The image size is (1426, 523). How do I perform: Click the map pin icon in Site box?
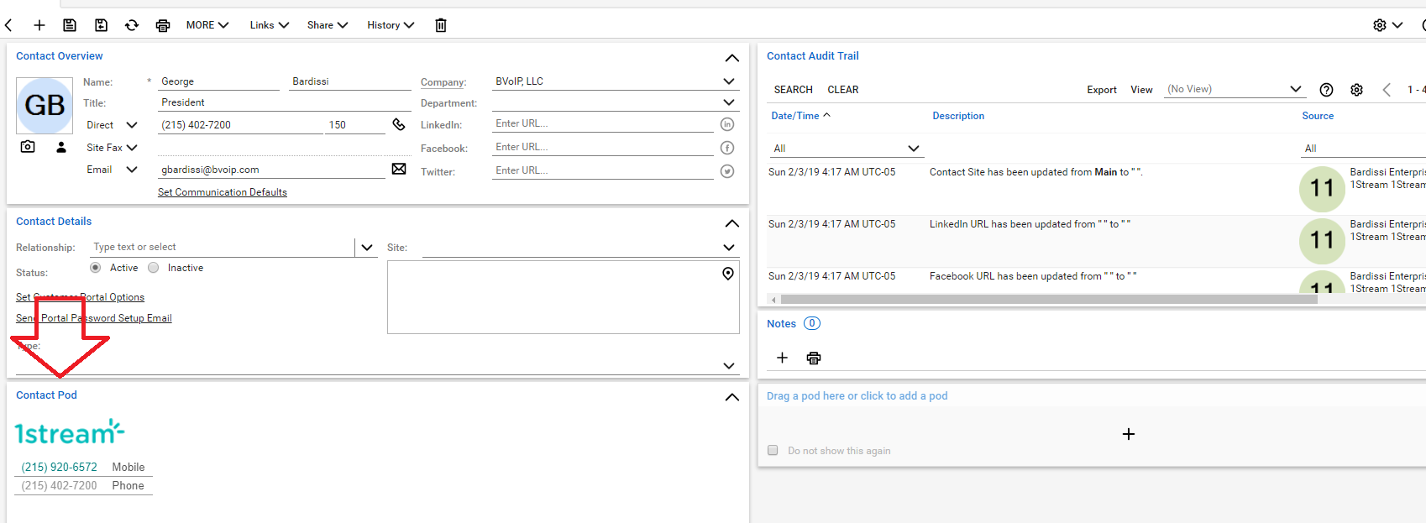point(728,274)
